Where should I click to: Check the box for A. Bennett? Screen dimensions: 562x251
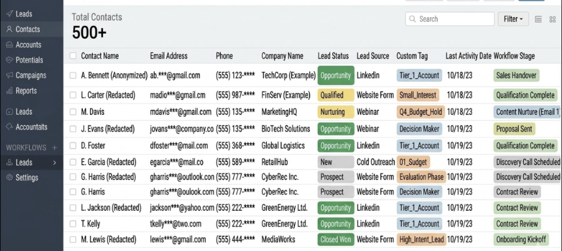73,75
